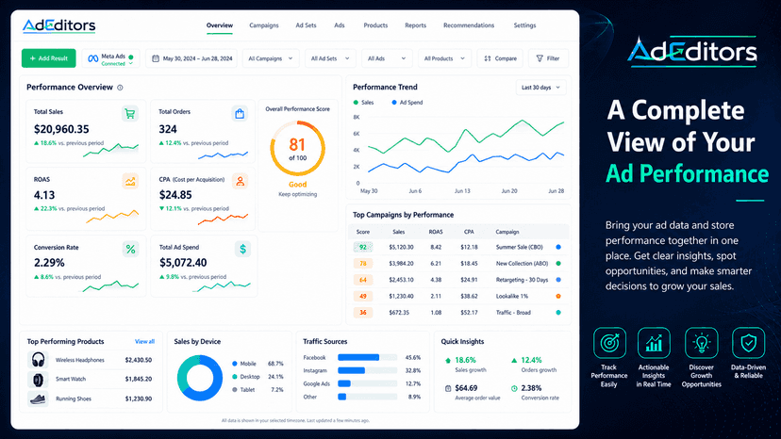Toggle the Mobile legend in Sales by Device
Screen dimensions: 781x439
[244, 364]
